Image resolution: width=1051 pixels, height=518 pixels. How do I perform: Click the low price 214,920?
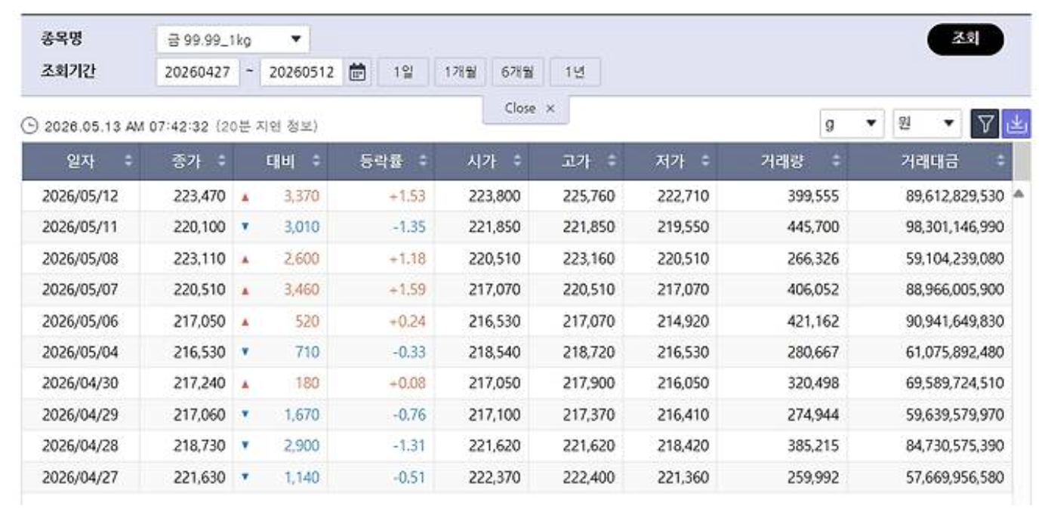tap(683, 322)
